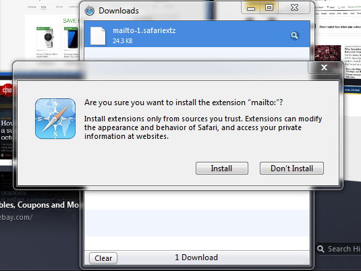Click the 24.3 KB file size text
Image resolution: width=361 pixels, height=271 pixels.
click(x=123, y=41)
